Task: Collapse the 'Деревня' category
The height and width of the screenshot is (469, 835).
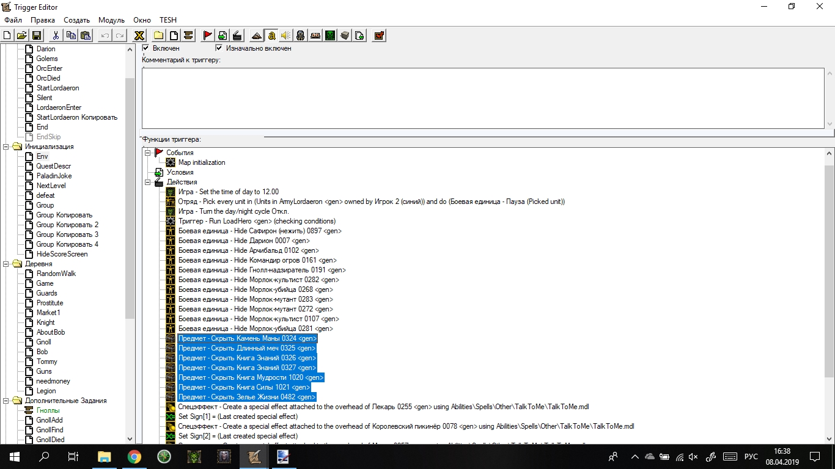Action: tap(7, 264)
